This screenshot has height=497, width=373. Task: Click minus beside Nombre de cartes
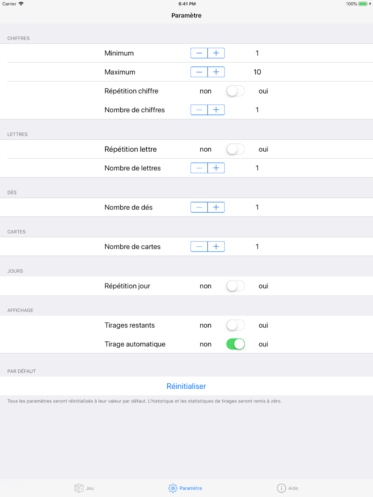coord(199,247)
